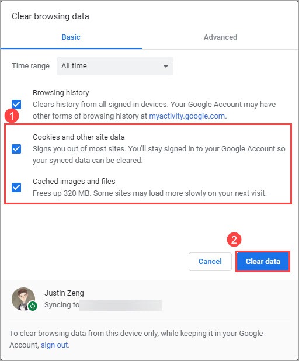Untick Cached images and files checkbox
Screen dimensions: 299x361
[x=16, y=187]
